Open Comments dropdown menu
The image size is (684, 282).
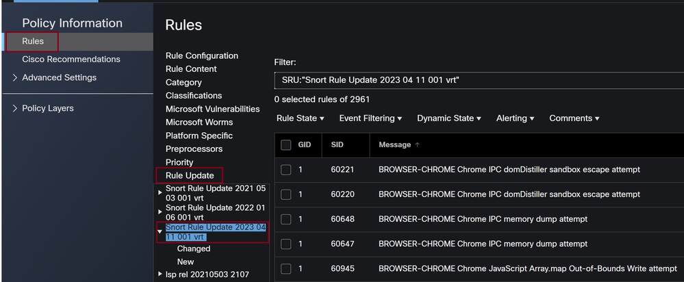574,118
